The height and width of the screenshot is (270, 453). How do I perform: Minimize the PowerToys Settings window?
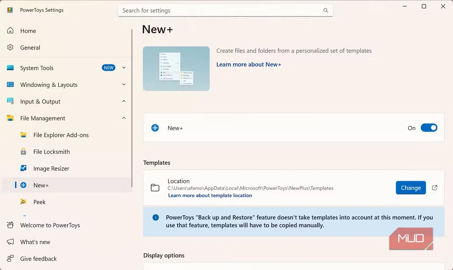[405, 6]
